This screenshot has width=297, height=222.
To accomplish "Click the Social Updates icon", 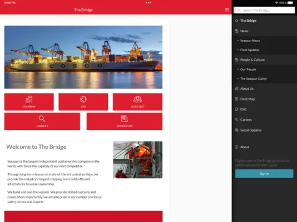I will 236,130.
